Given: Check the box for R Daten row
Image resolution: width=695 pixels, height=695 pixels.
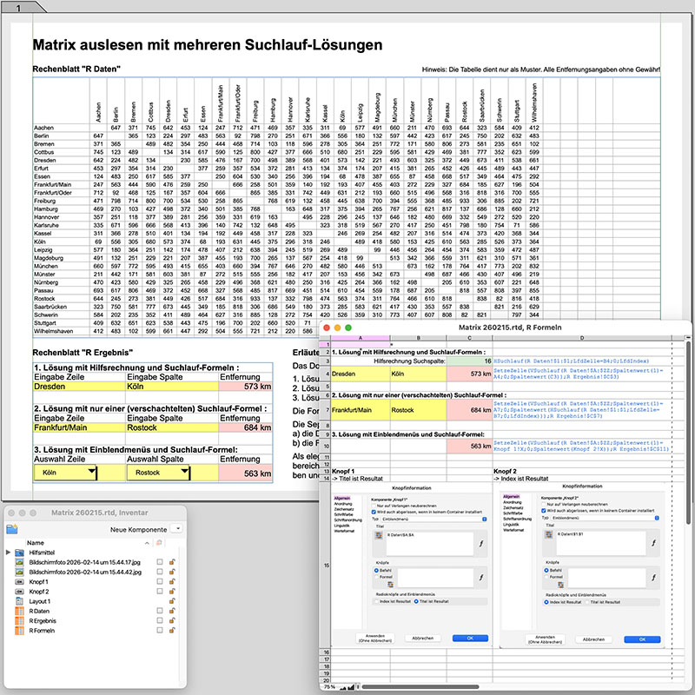Looking at the screenshot, I should click(x=159, y=612).
